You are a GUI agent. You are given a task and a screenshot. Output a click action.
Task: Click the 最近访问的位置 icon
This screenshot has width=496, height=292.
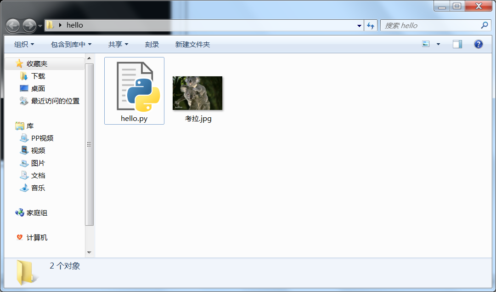(24, 101)
